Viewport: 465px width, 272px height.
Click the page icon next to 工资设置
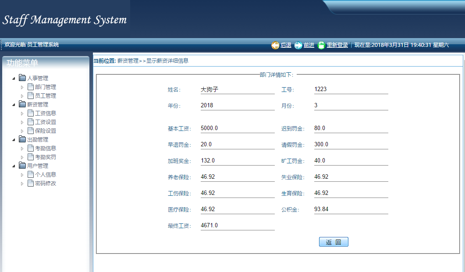[x=31, y=121]
